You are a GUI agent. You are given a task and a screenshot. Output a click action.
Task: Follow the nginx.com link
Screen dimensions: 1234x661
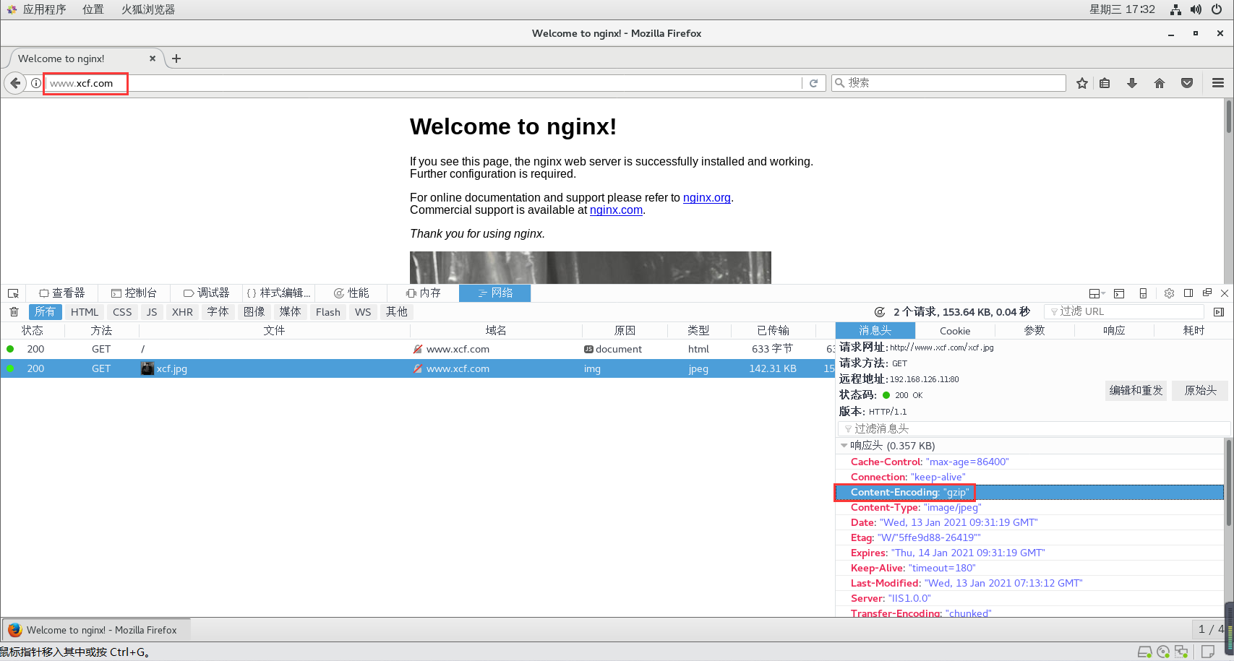click(x=616, y=209)
